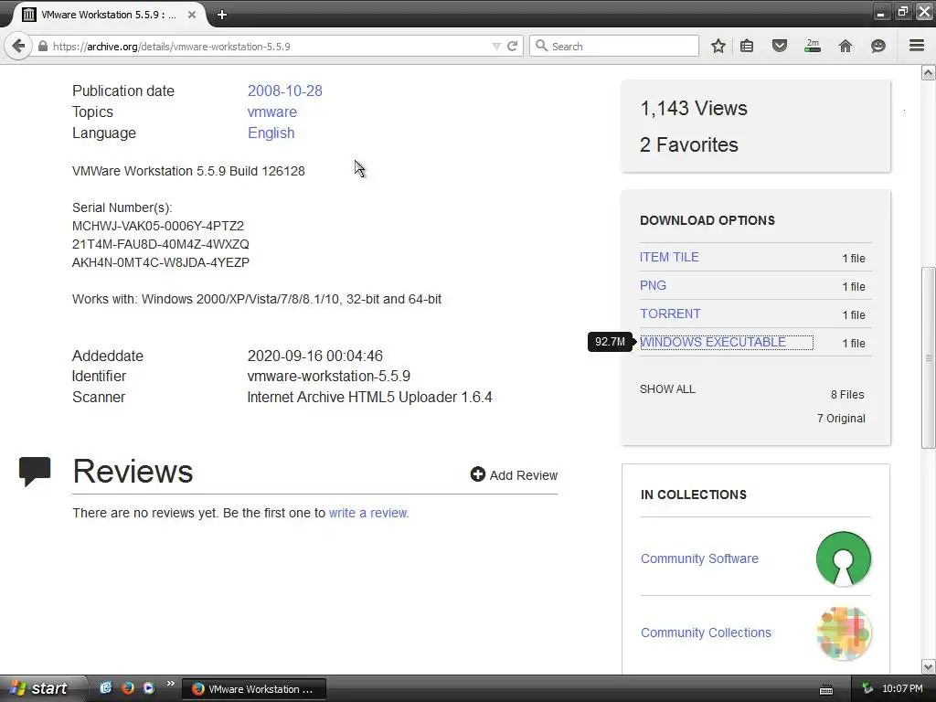
Task: Select VMware Workstation taskbar button
Action: click(254, 689)
